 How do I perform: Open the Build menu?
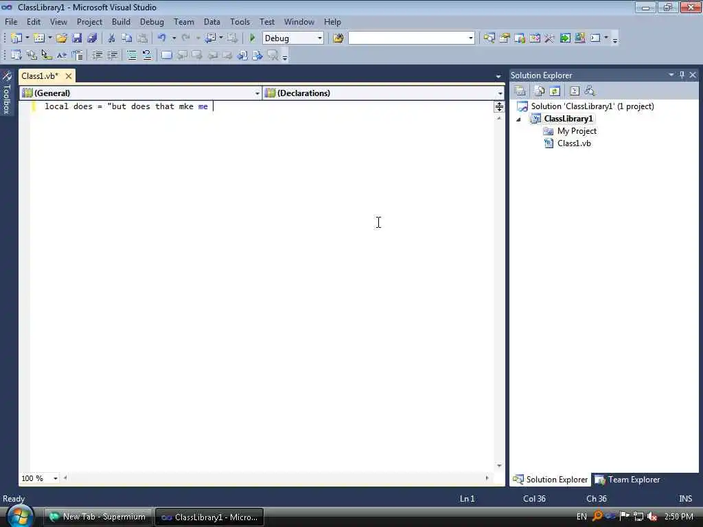tap(121, 21)
